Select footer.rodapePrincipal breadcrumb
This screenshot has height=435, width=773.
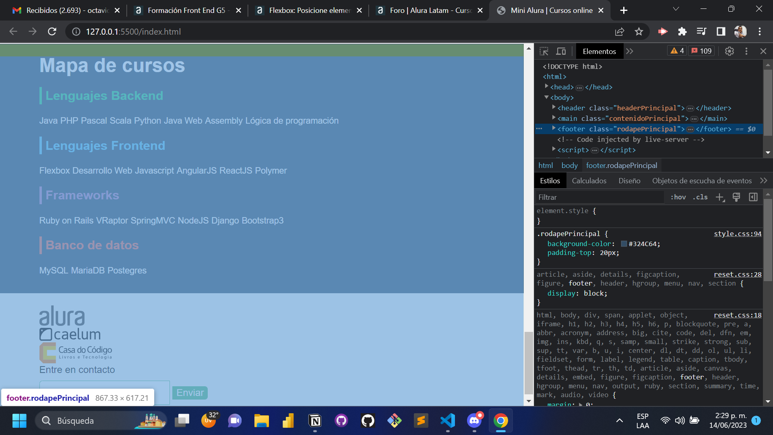coord(622,166)
